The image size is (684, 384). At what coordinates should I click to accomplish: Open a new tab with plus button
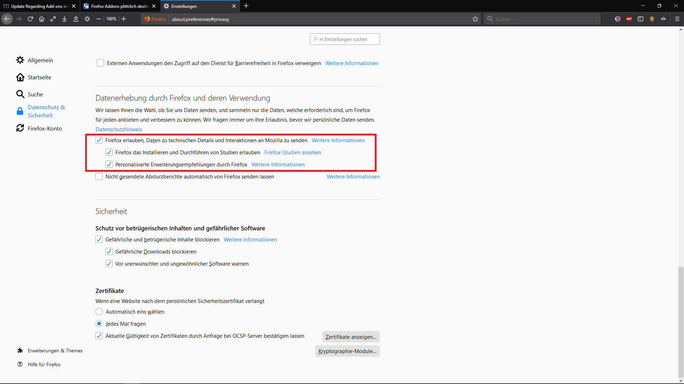click(246, 6)
